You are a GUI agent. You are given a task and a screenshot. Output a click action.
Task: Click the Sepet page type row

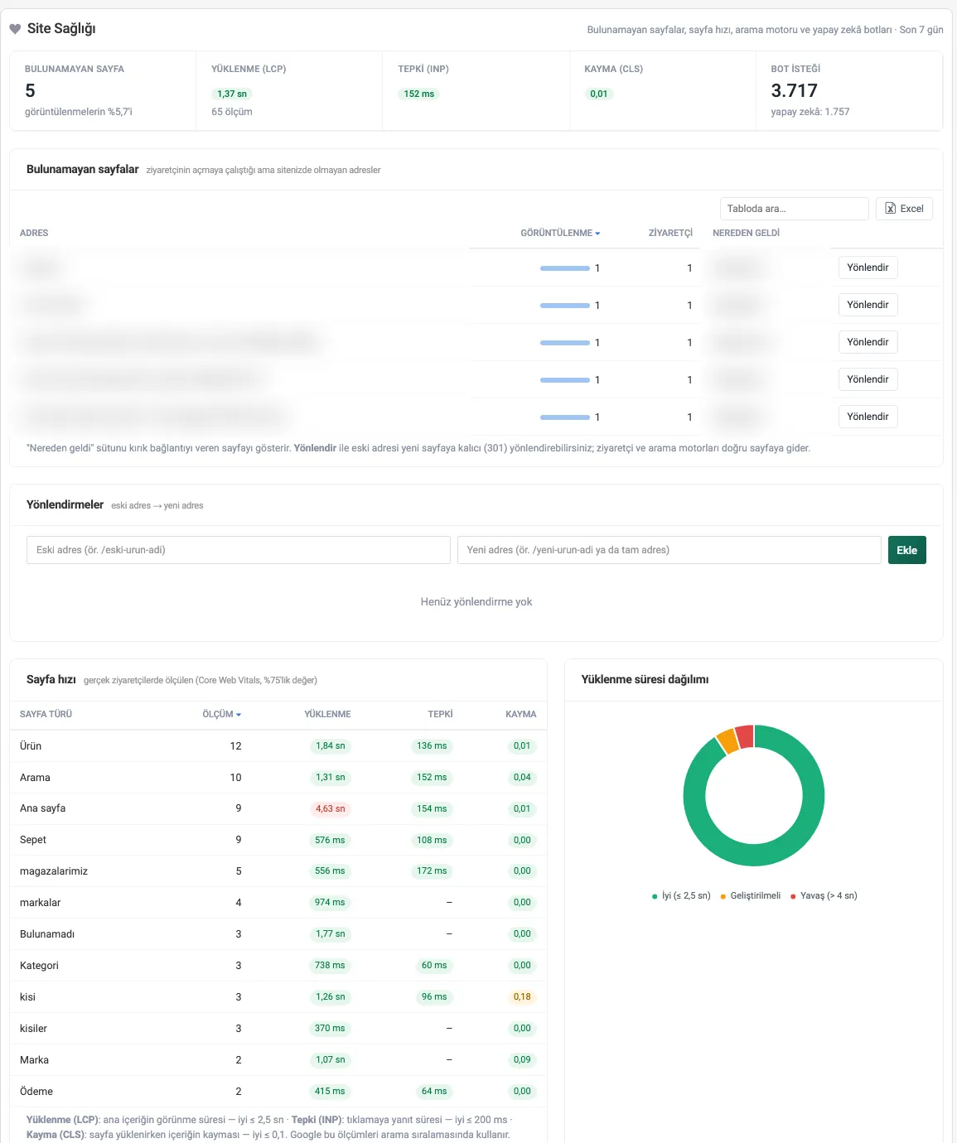pyautogui.click(x=278, y=840)
